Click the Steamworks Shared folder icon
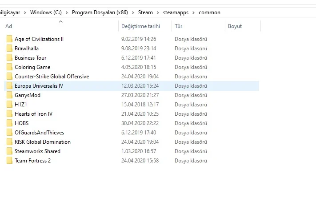Screen dimensions: 316x215 pos(9,151)
